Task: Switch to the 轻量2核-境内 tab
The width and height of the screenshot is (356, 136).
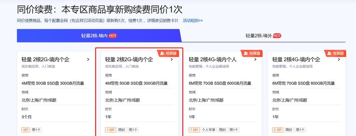Action: point(99,35)
